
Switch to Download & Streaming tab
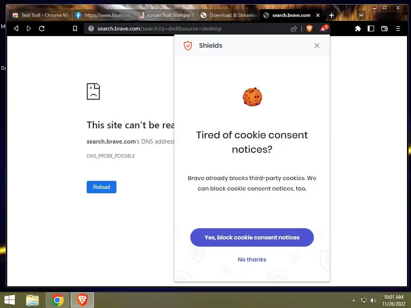tap(228, 15)
